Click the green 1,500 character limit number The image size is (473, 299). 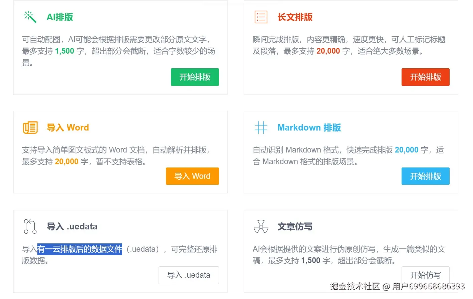(x=64, y=51)
